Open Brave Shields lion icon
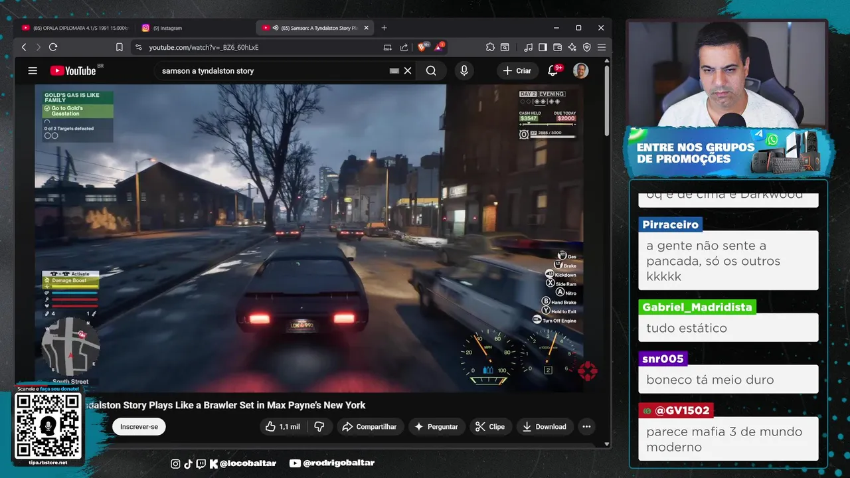The height and width of the screenshot is (478, 850). [422, 47]
